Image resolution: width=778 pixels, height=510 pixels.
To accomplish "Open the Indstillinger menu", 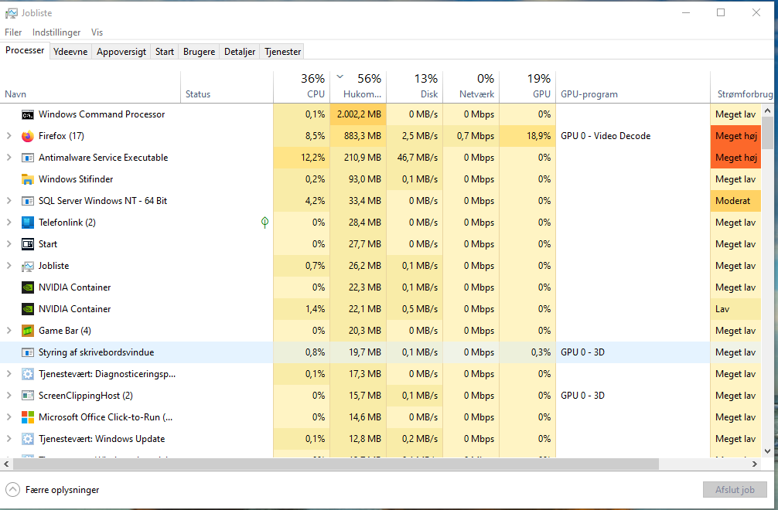I will coord(56,32).
